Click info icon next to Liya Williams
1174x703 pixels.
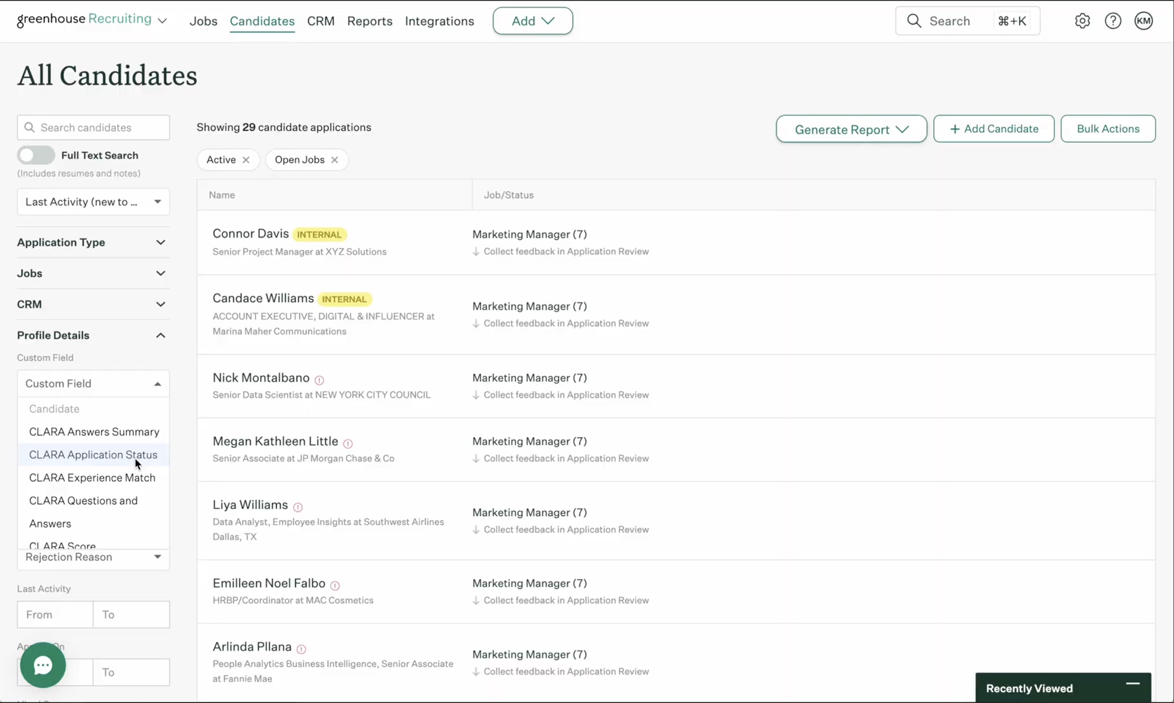tap(298, 507)
